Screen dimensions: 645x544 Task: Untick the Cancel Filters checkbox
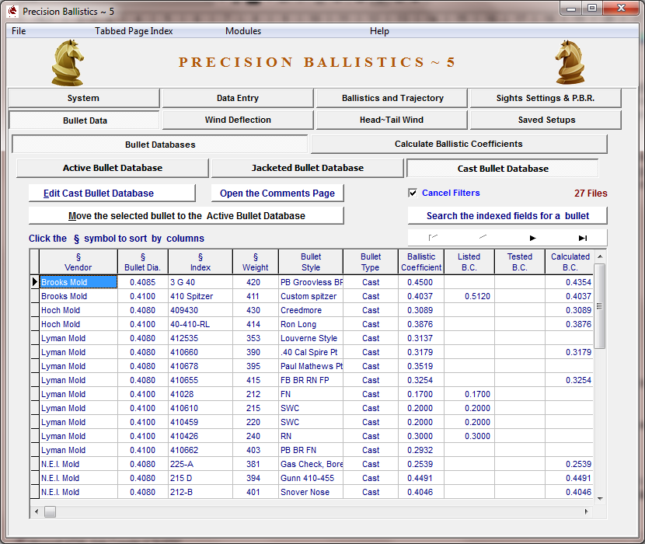pyautogui.click(x=413, y=193)
